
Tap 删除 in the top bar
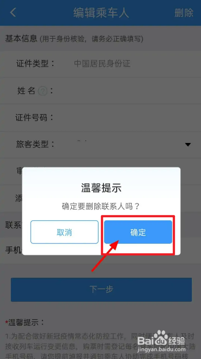pyautogui.click(x=184, y=13)
